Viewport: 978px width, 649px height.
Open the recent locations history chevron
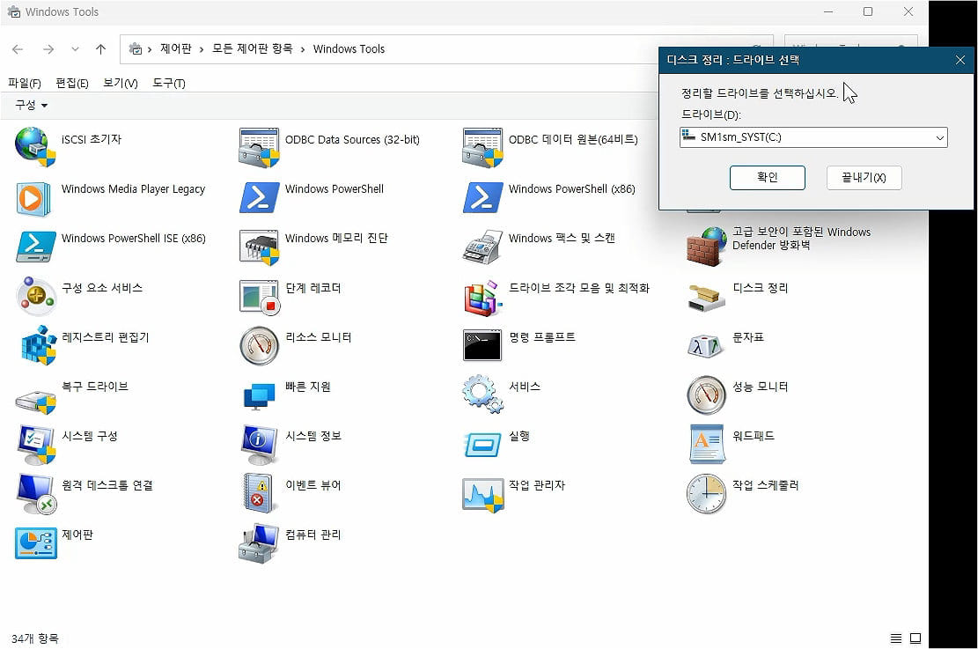[75, 49]
